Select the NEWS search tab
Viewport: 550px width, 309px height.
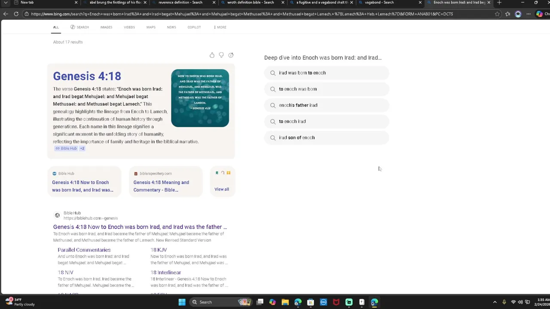click(171, 27)
